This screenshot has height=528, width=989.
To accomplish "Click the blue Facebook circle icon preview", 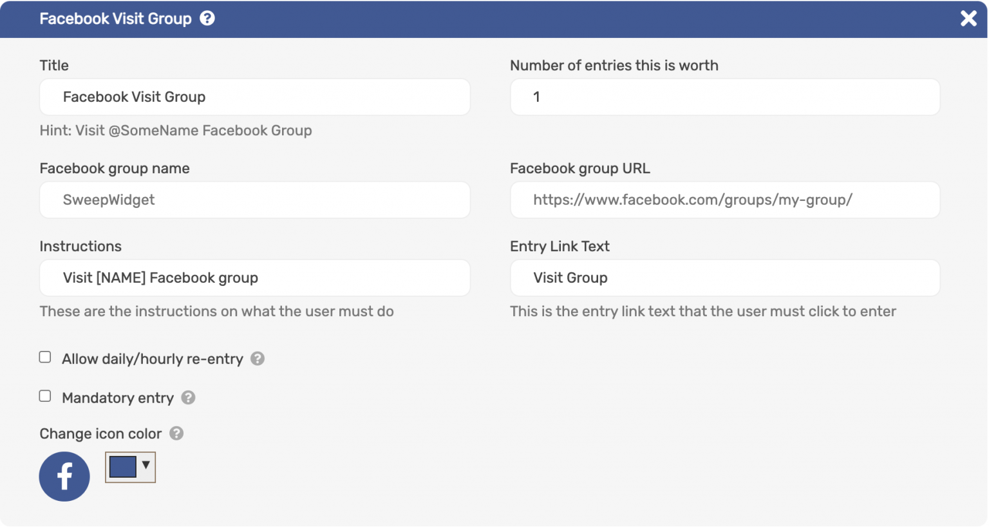I will click(x=64, y=476).
